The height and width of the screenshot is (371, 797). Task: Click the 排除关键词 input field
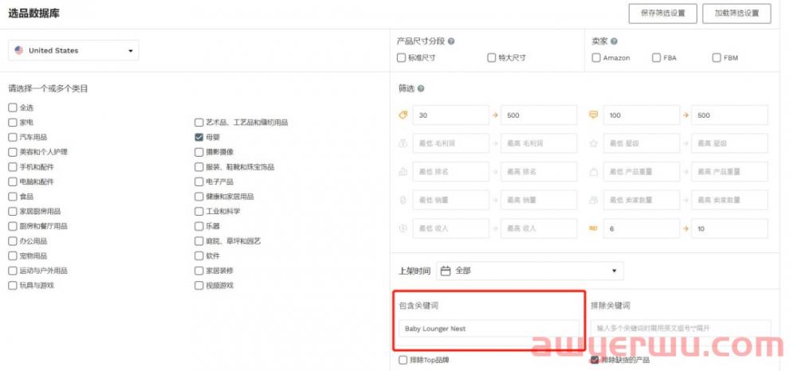681,328
